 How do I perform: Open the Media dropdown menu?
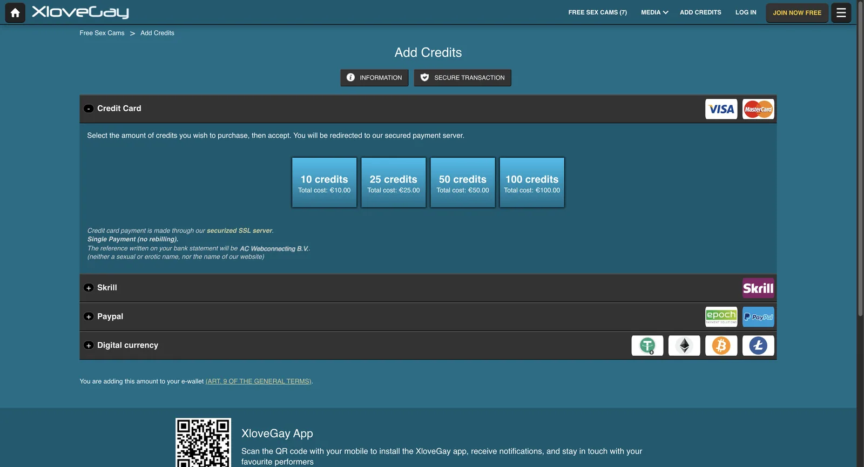point(654,12)
